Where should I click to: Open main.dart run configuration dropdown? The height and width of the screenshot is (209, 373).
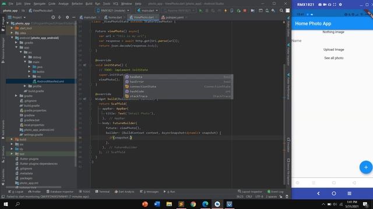147,10
